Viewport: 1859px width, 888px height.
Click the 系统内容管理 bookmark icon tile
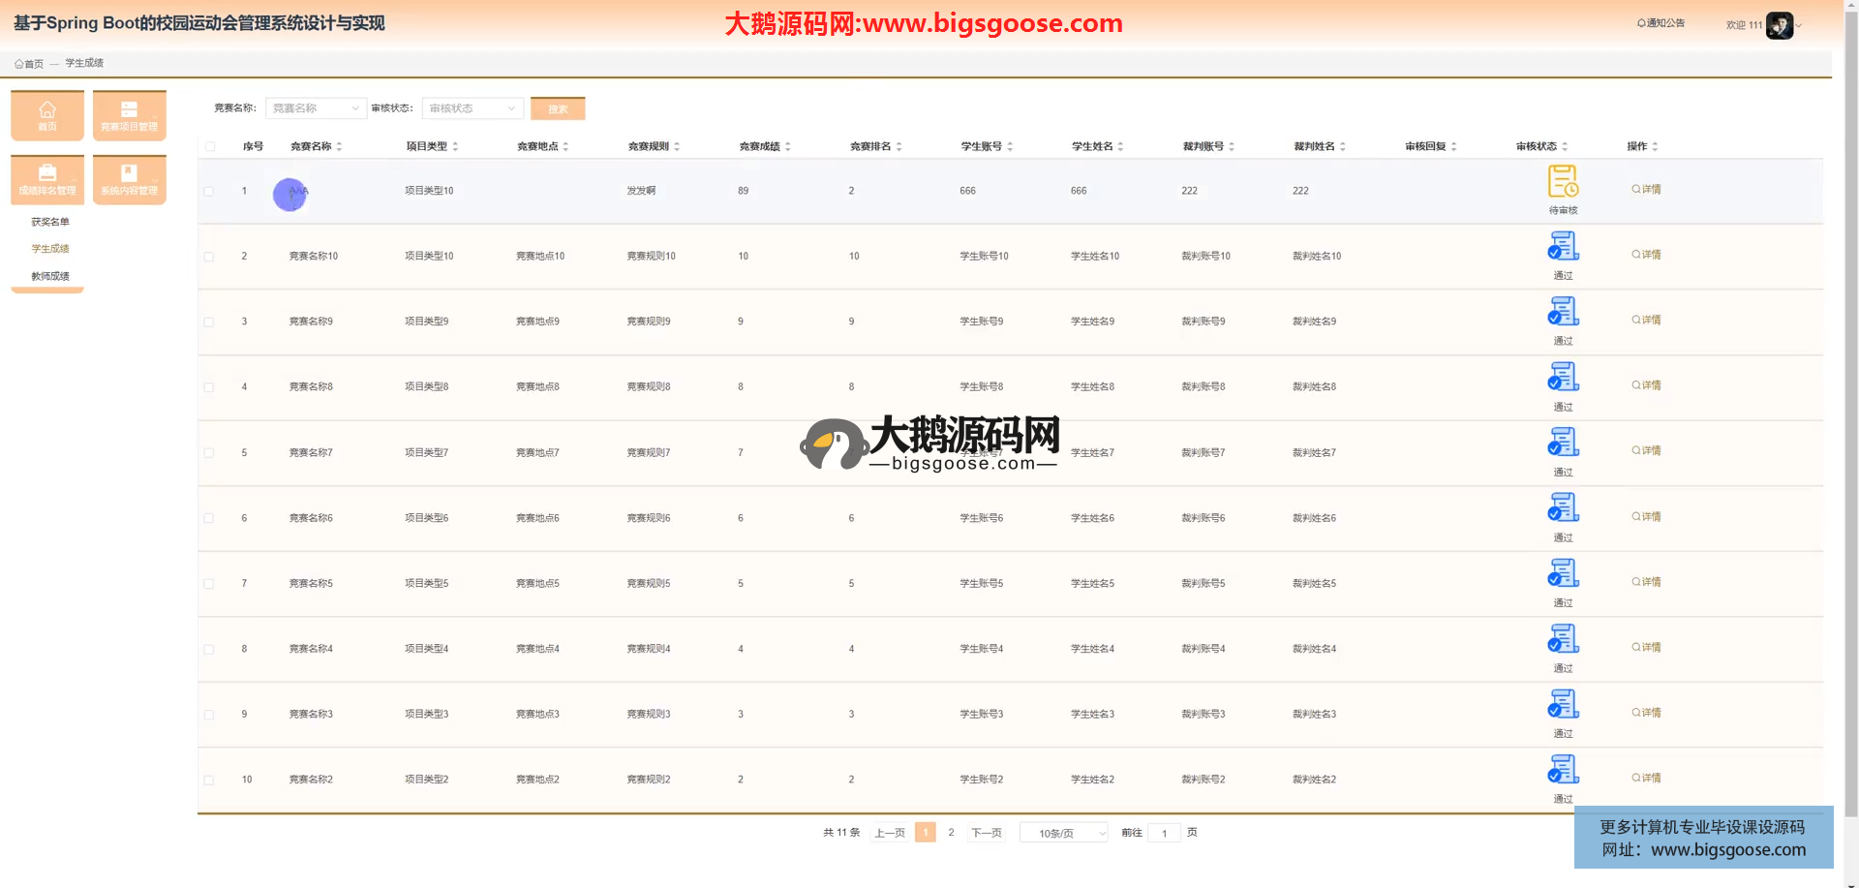pyautogui.click(x=129, y=179)
